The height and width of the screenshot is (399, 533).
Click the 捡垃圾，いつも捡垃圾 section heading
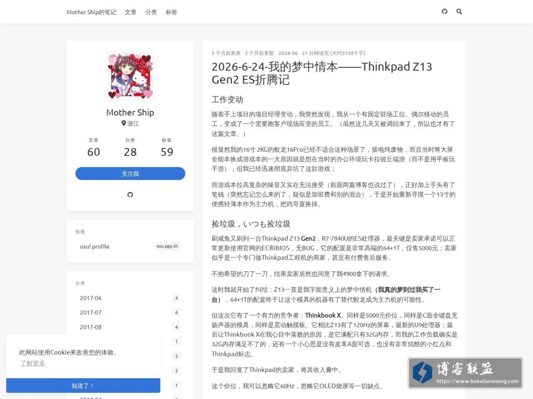point(251,224)
